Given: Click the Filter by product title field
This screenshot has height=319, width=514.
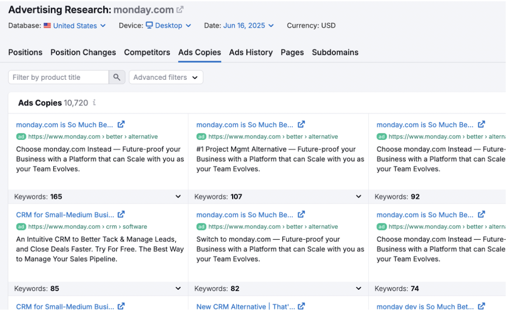Looking at the screenshot, I should (58, 77).
